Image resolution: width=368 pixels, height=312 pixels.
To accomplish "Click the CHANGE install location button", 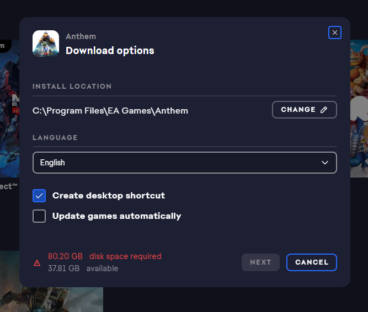I will (305, 110).
